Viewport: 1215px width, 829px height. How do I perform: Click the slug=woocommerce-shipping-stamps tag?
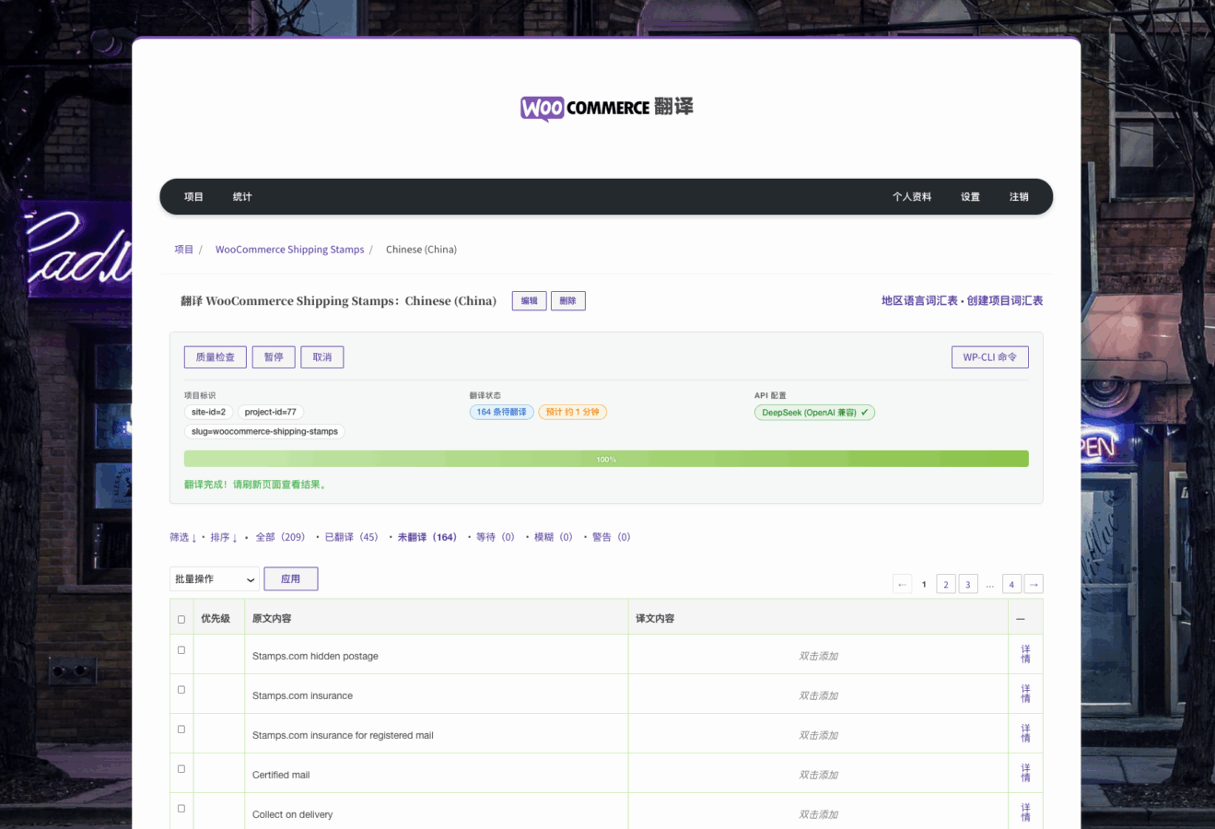point(264,431)
